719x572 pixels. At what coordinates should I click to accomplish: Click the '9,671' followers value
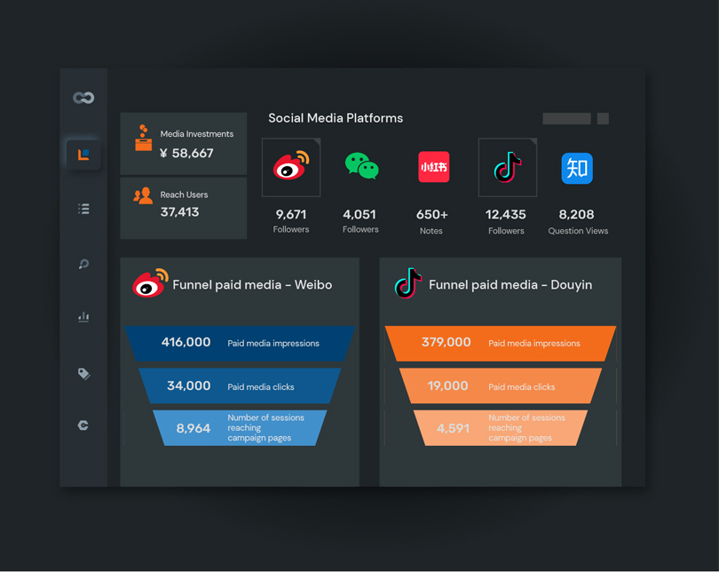coord(291,214)
